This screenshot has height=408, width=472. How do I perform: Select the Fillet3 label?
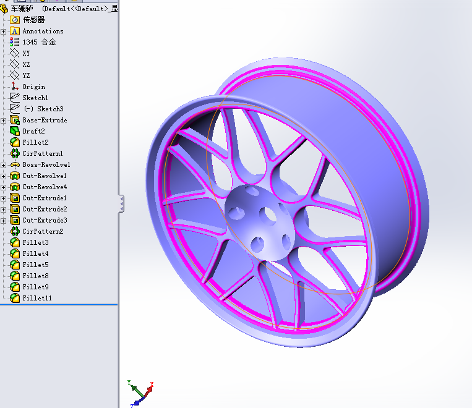[35, 242]
